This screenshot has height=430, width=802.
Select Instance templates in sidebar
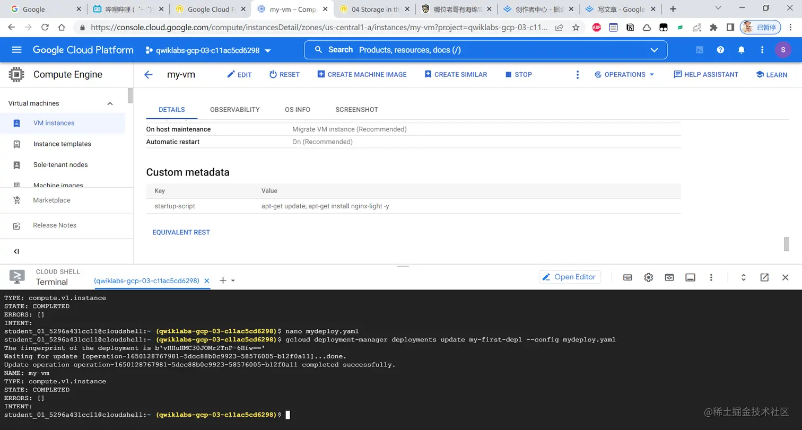point(63,144)
